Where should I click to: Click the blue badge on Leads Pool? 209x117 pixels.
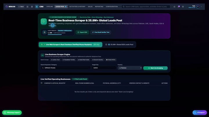66,7
